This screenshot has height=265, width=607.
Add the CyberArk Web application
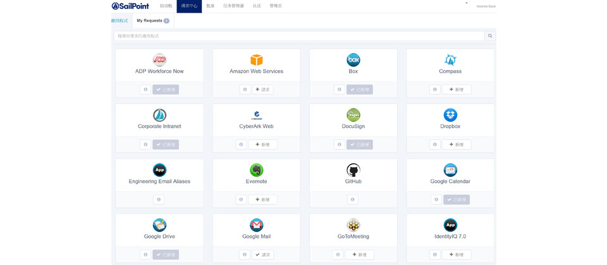tap(263, 144)
